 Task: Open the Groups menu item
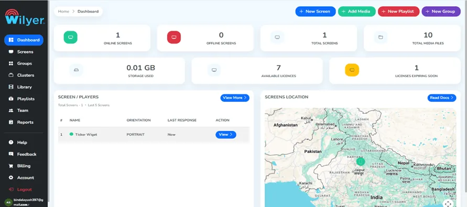point(24,63)
